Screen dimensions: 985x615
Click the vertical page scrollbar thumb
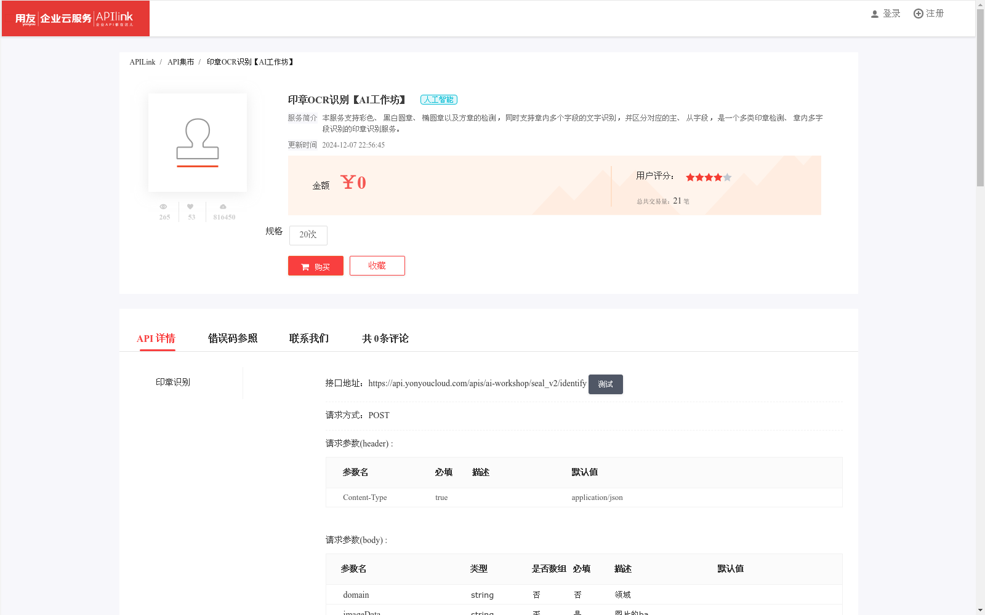click(x=980, y=98)
